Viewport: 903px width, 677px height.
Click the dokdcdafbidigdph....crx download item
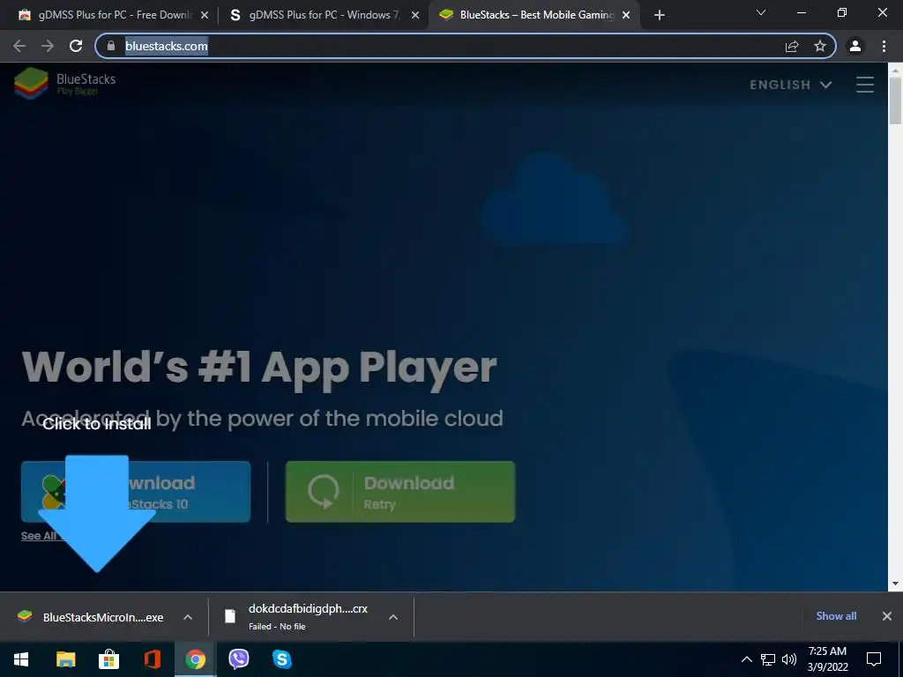[x=298, y=617]
